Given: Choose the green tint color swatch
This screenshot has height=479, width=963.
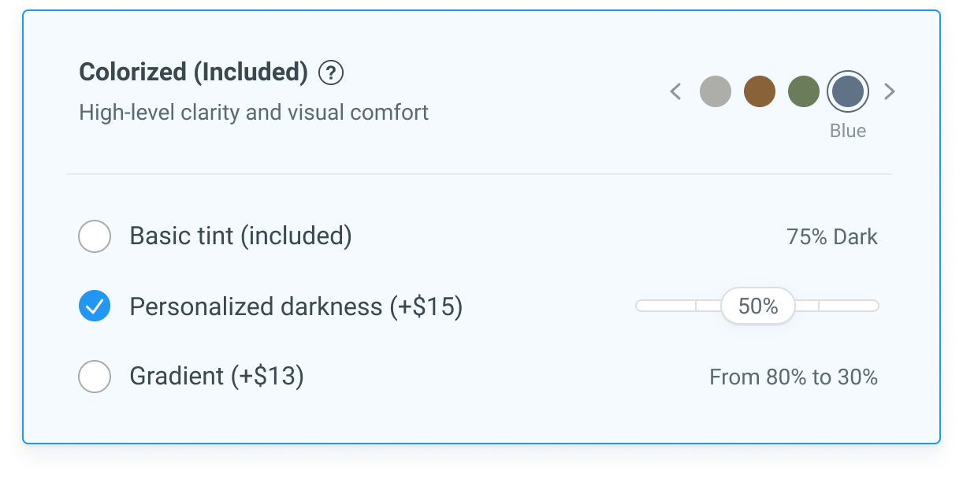Looking at the screenshot, I should 804,91.
